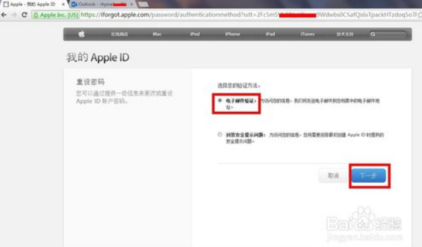Close the Outlook browser tab

(x=131, y=4)
